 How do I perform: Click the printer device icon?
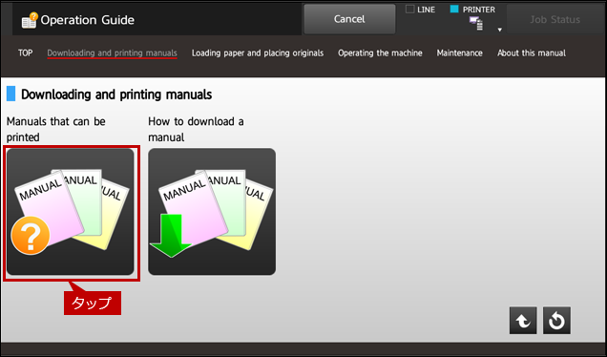coord(476,23)
